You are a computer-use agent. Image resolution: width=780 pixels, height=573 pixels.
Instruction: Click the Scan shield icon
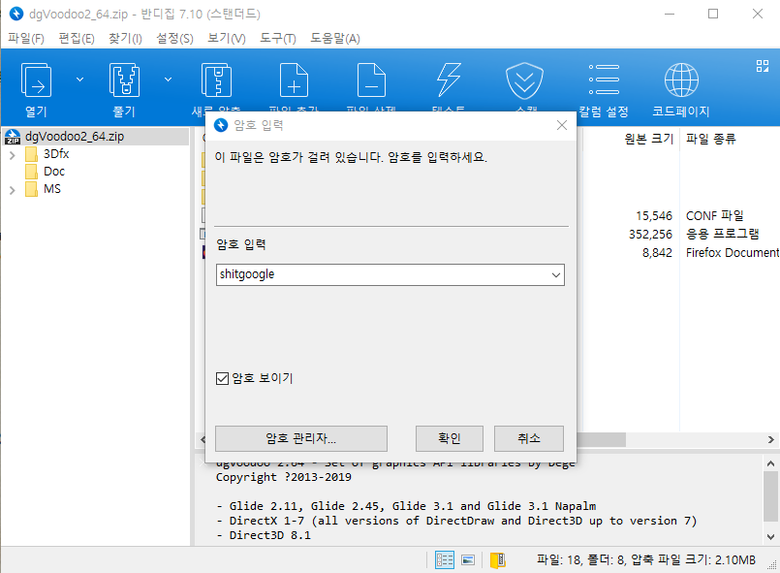click(x=524, y=80)
